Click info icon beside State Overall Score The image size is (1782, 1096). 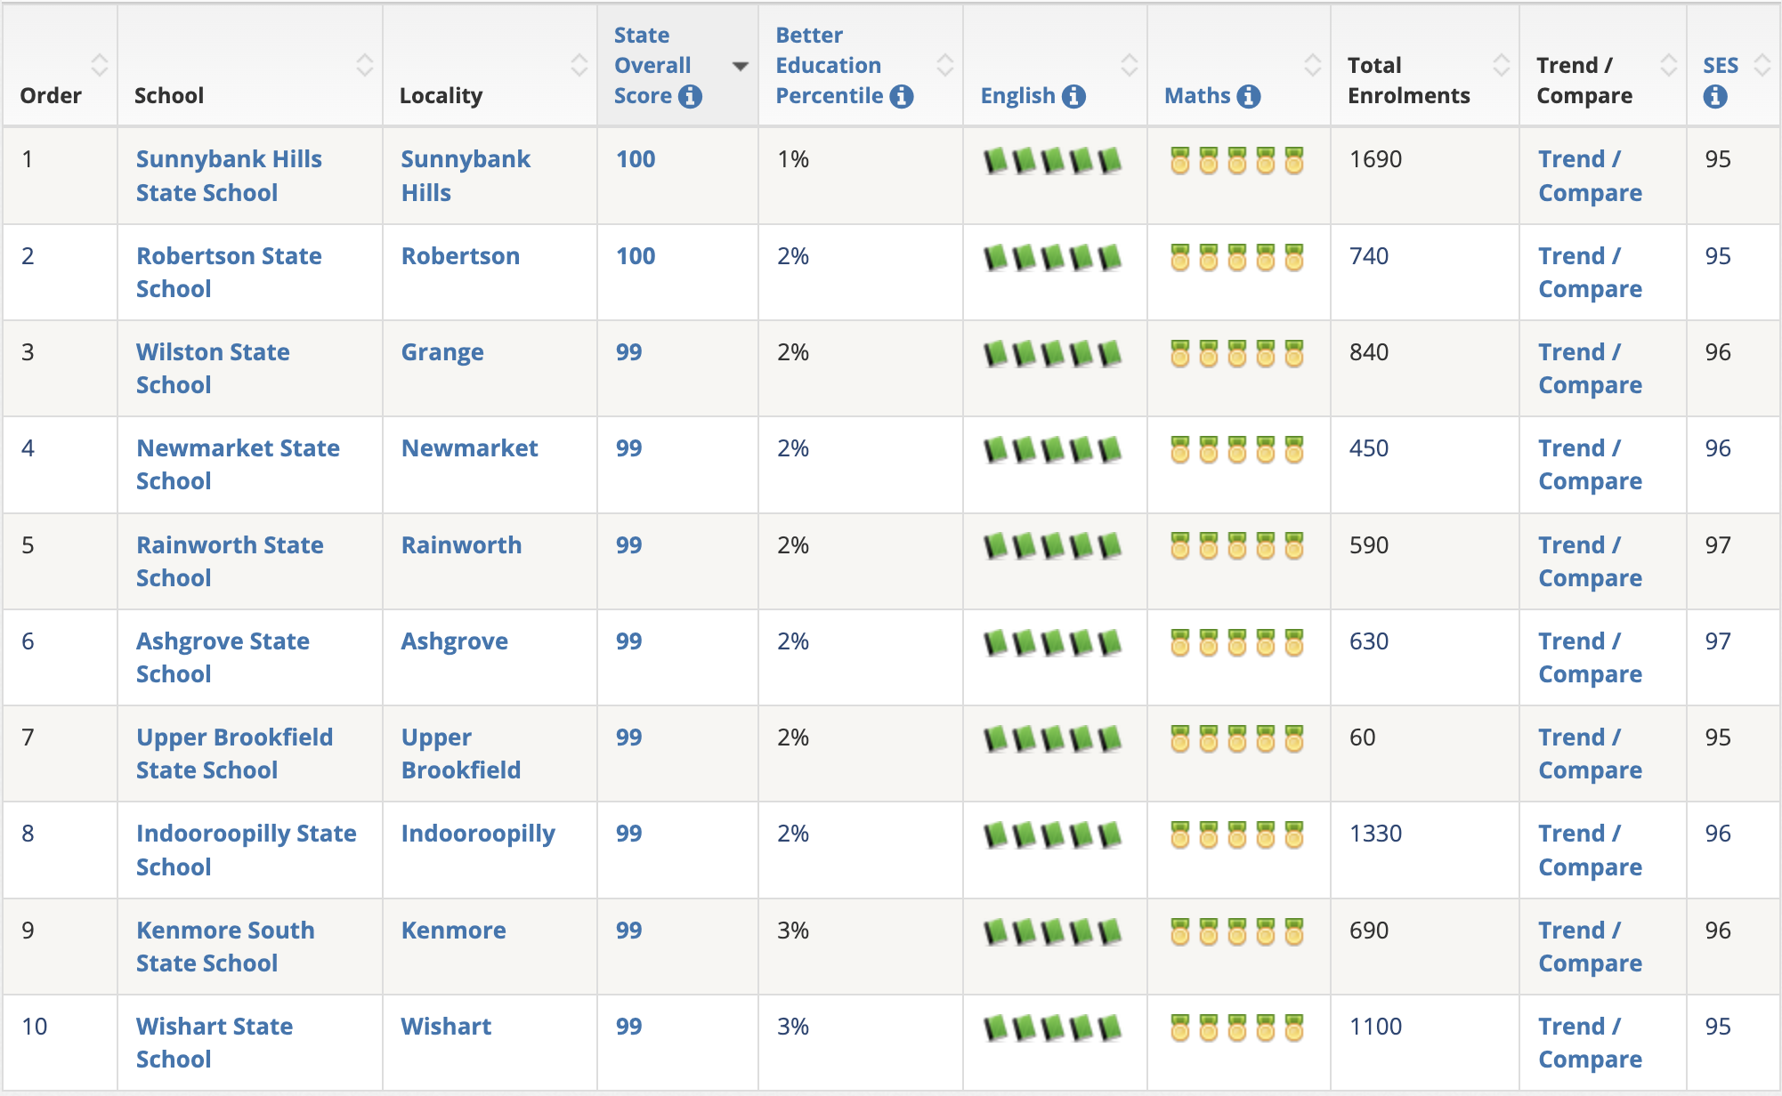[690, 96]
